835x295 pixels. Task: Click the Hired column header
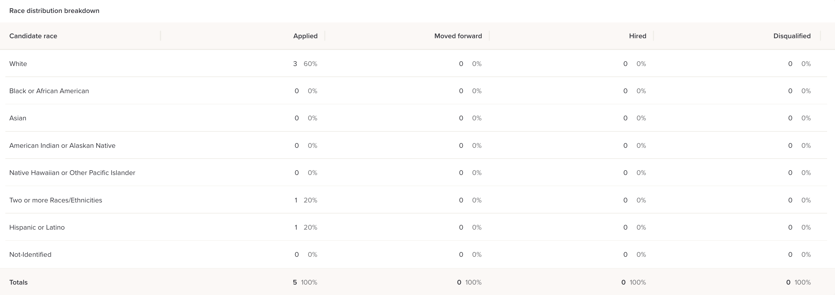point(637,36)
